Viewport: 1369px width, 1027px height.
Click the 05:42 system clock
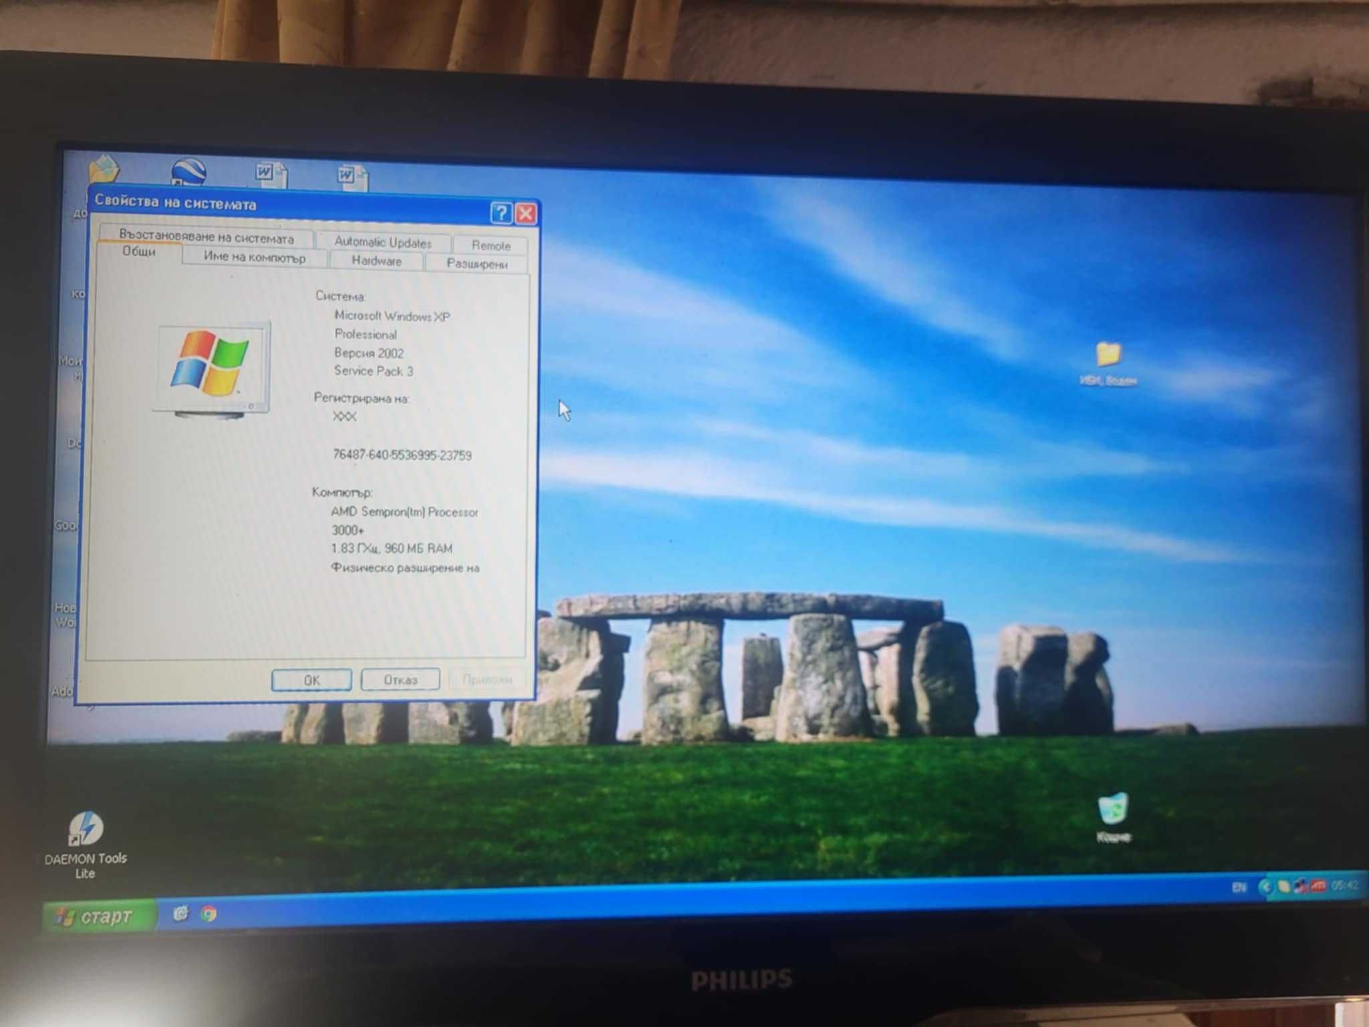pyautogui.click(x=1344, y=886)
